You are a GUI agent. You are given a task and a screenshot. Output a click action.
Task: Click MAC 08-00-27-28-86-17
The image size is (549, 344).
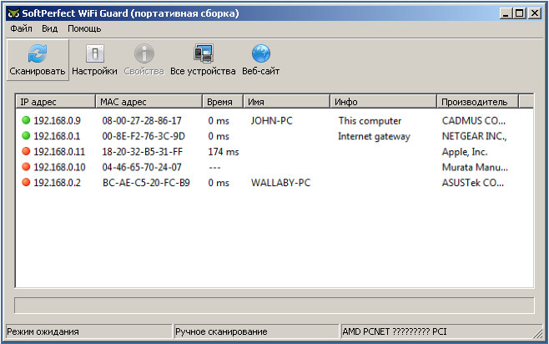(x=142, y=121)
